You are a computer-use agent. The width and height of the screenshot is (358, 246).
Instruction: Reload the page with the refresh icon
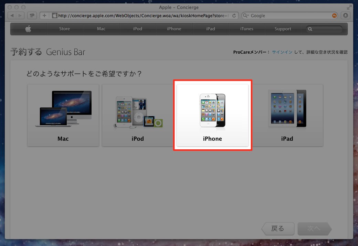pos(234,15)
